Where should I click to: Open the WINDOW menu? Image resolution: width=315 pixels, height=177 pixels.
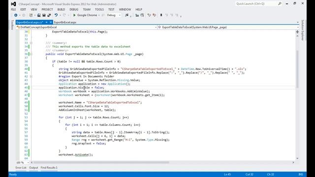coord(125,9)
